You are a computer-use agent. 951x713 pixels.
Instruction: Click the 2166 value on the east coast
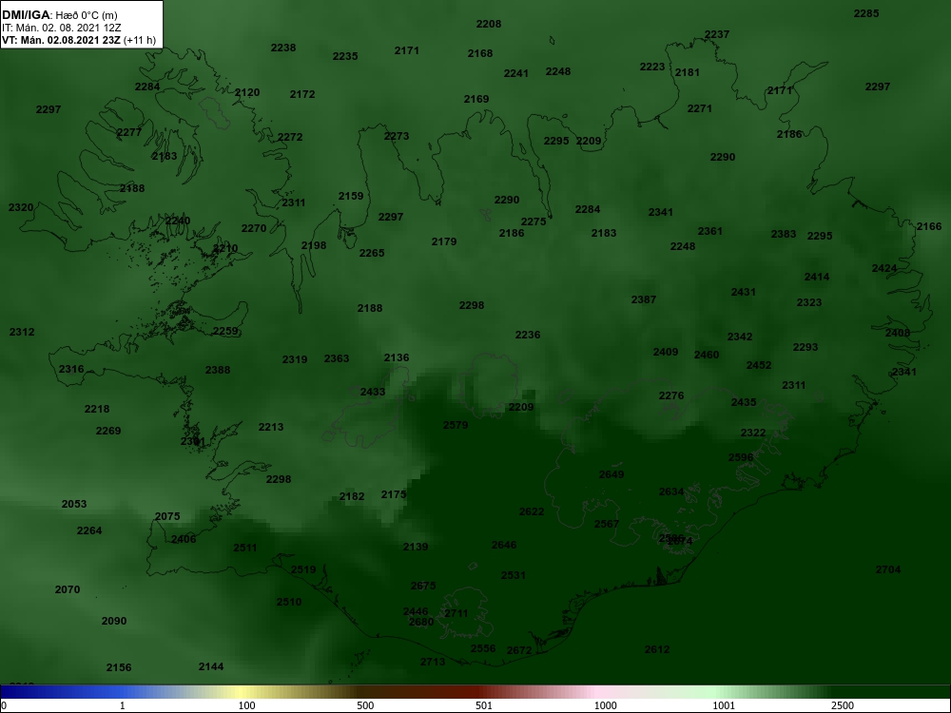point(929,226)
